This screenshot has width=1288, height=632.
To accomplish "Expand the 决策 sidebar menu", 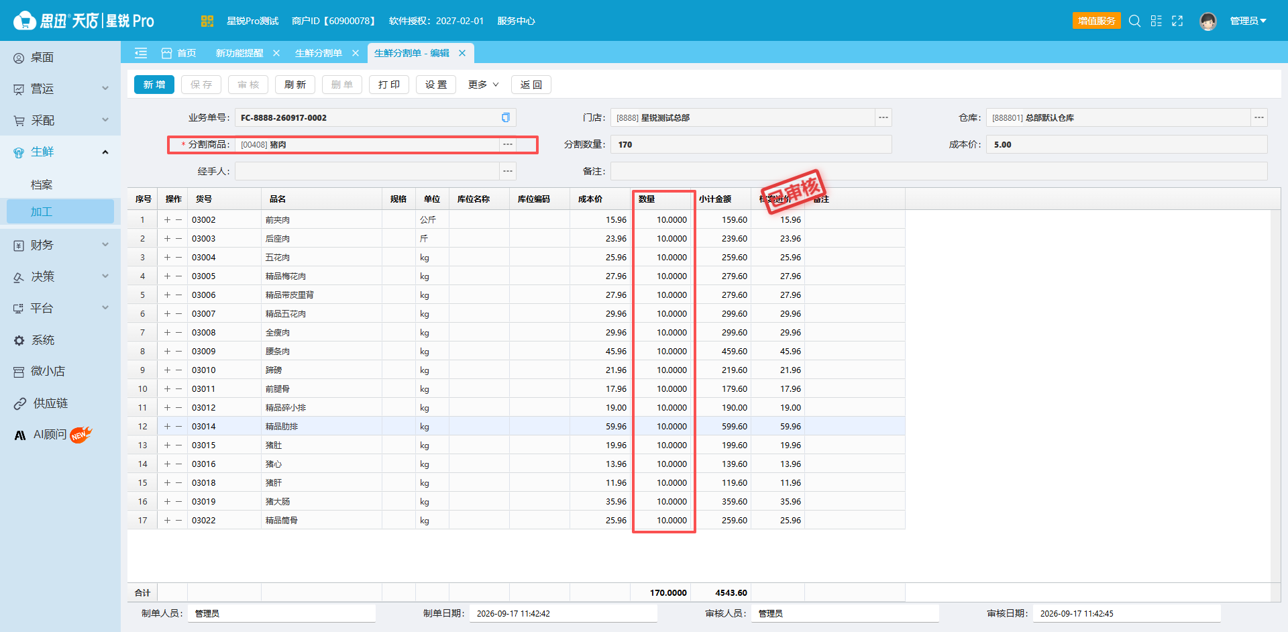I will click(x=60, y=276).
